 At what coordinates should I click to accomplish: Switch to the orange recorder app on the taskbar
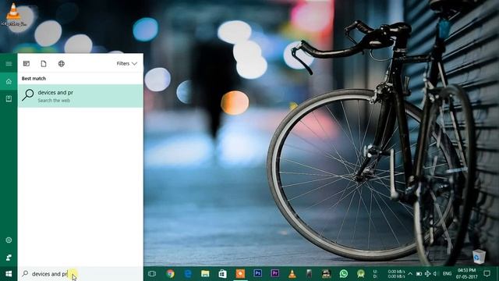pos(240,274)
